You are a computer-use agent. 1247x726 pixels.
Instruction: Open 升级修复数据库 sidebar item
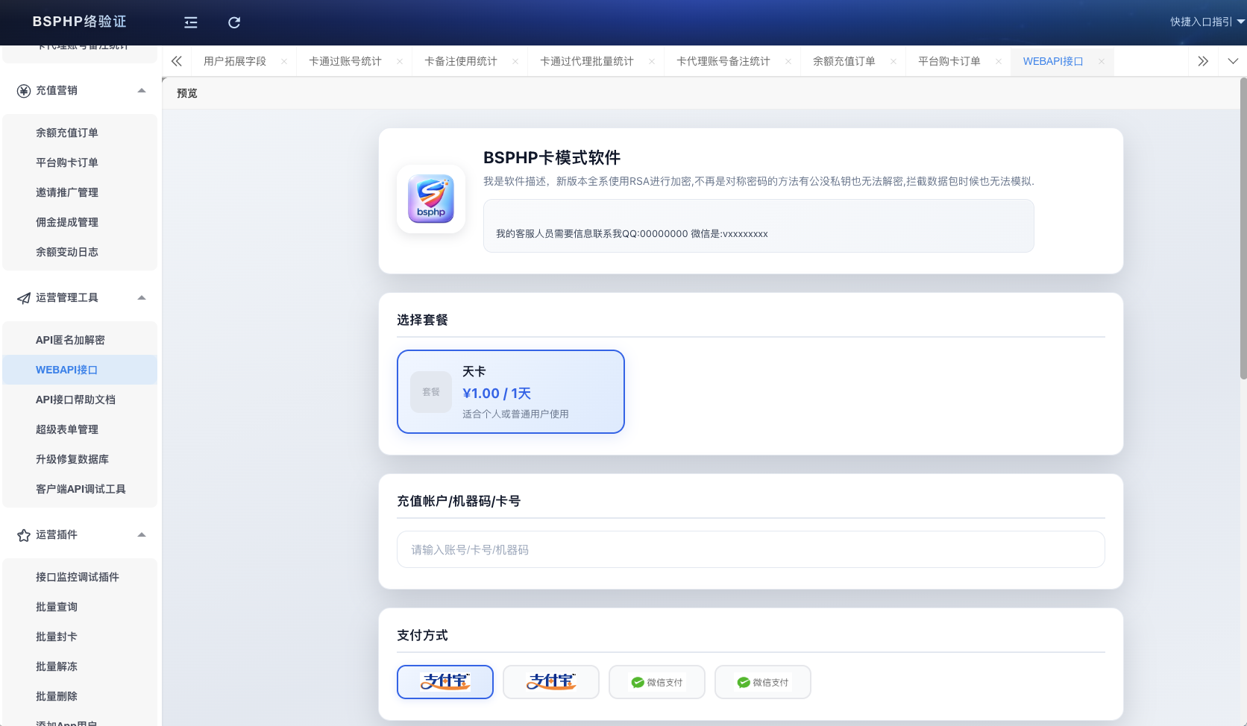click(80, 459)
